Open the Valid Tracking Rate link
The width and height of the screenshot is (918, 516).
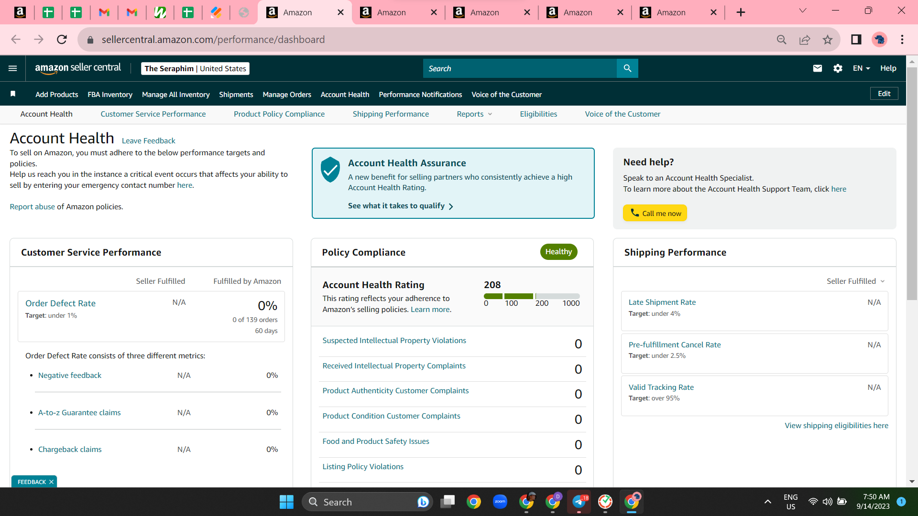point(661,387)
